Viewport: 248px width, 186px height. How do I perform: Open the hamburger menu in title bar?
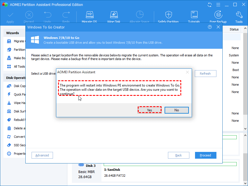click(218, 5)
